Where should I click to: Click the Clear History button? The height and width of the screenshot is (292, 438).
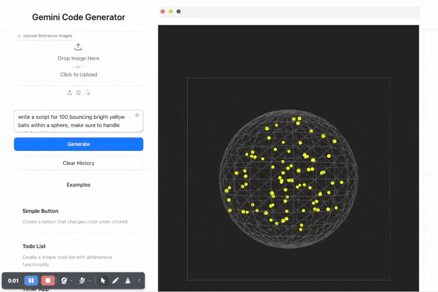pyautogui.click(x=78, y=163)
